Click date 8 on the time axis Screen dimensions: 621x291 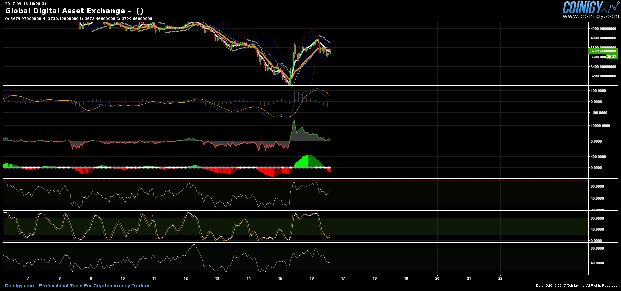pos(60,278)
